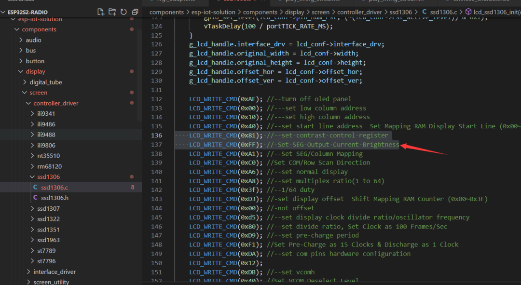The height and width of the screenshot is (285, 521).
Task: Click the C icon in breadcrumb before ssd1306.c
Action: pos(425,12)
